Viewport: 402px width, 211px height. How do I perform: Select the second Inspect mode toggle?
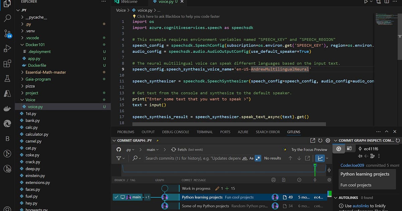point(349,149)
